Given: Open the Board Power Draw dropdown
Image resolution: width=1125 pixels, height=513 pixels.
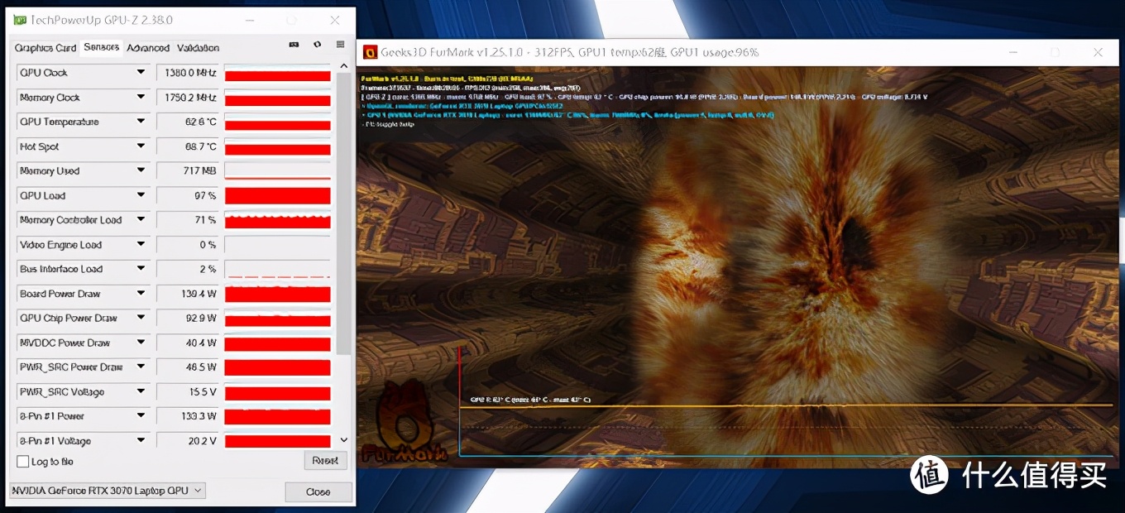Looking at the screenshot, I should [x=141, y=294].
